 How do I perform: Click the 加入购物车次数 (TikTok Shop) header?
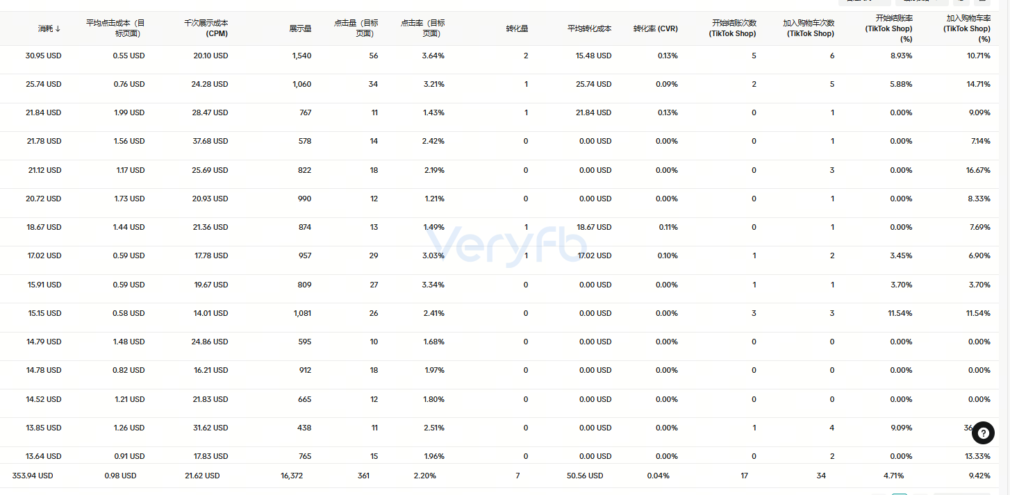(809, 28)
